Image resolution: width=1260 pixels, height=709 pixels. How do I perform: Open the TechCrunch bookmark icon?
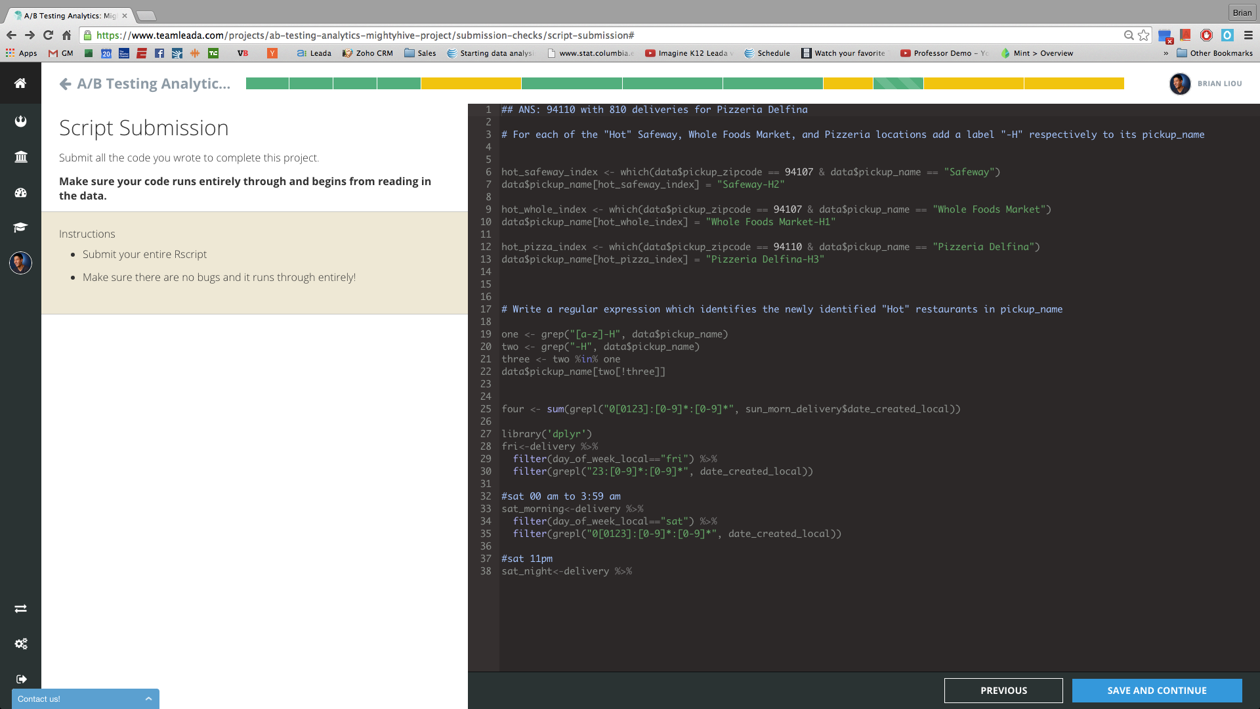213,53
